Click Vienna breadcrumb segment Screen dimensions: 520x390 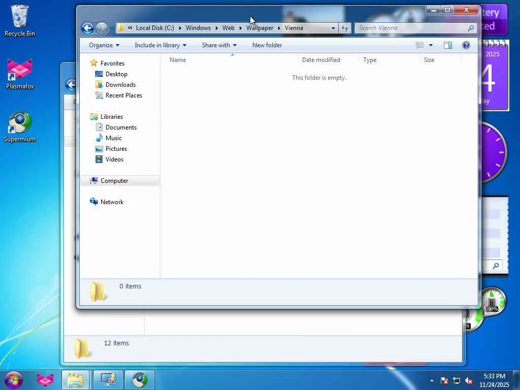[x=294, y=28]
